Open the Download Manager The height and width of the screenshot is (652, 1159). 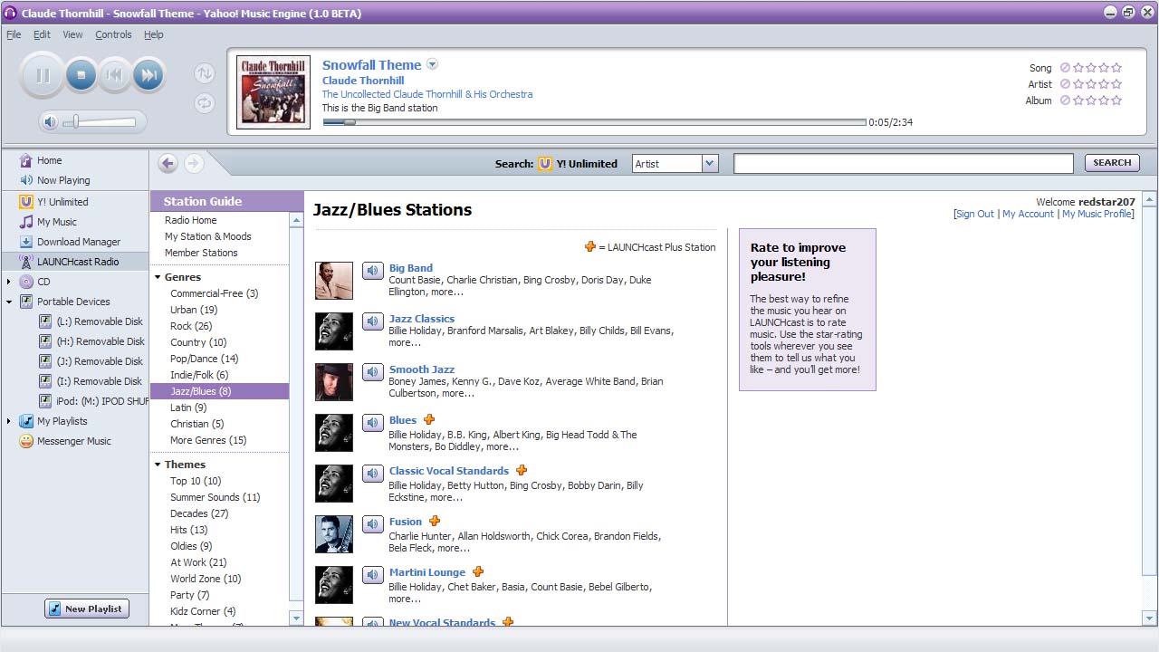tap(78, 242)
